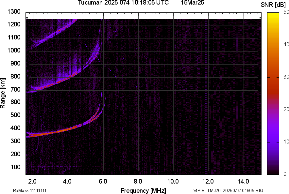
Task: Click the 'SNR [dB]' colorbar heading
Action: (274, 5)
